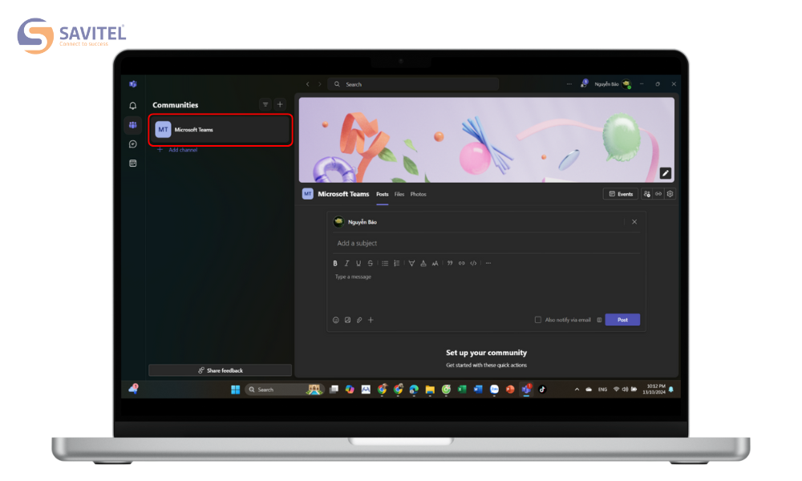Close the new post composer
This screenshot has width=802, height=481.
634,222
